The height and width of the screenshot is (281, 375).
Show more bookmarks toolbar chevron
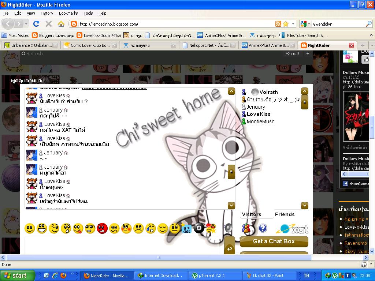point(371,35)
